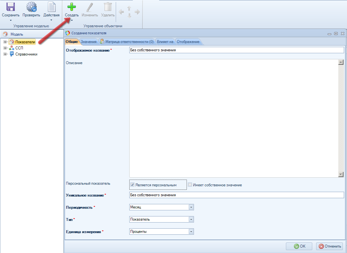Open the Периодичность dropdown
The image size is (347, 253).
coord(191,207)
